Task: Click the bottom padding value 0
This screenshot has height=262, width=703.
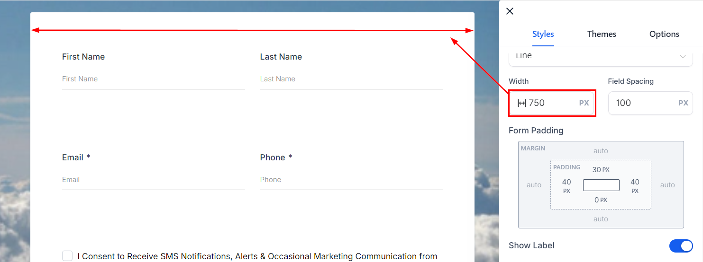Action: pos(596,200)
